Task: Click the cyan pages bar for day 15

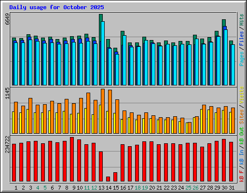Action: pos(117,69)
